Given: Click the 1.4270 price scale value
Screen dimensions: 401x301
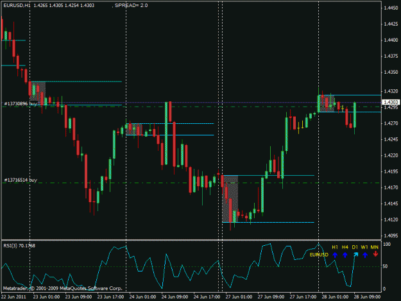Looking at the screenshot, I should point(391,123).
